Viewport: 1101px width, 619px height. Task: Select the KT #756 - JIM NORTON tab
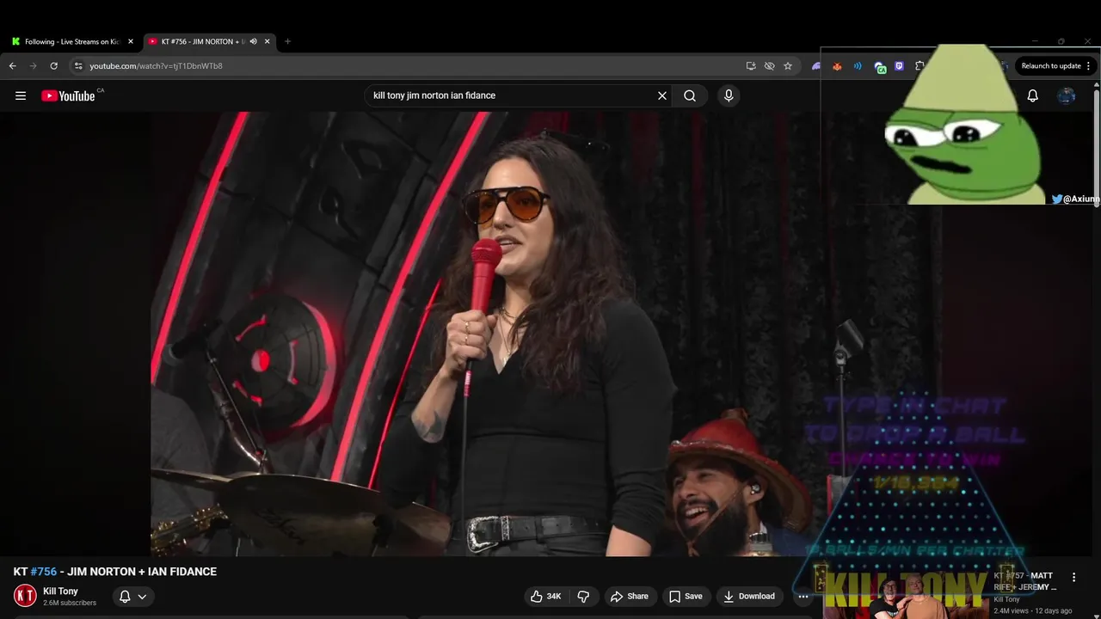[x=208, y=41]
